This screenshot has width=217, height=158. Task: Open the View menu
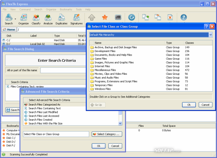point(13,9)
